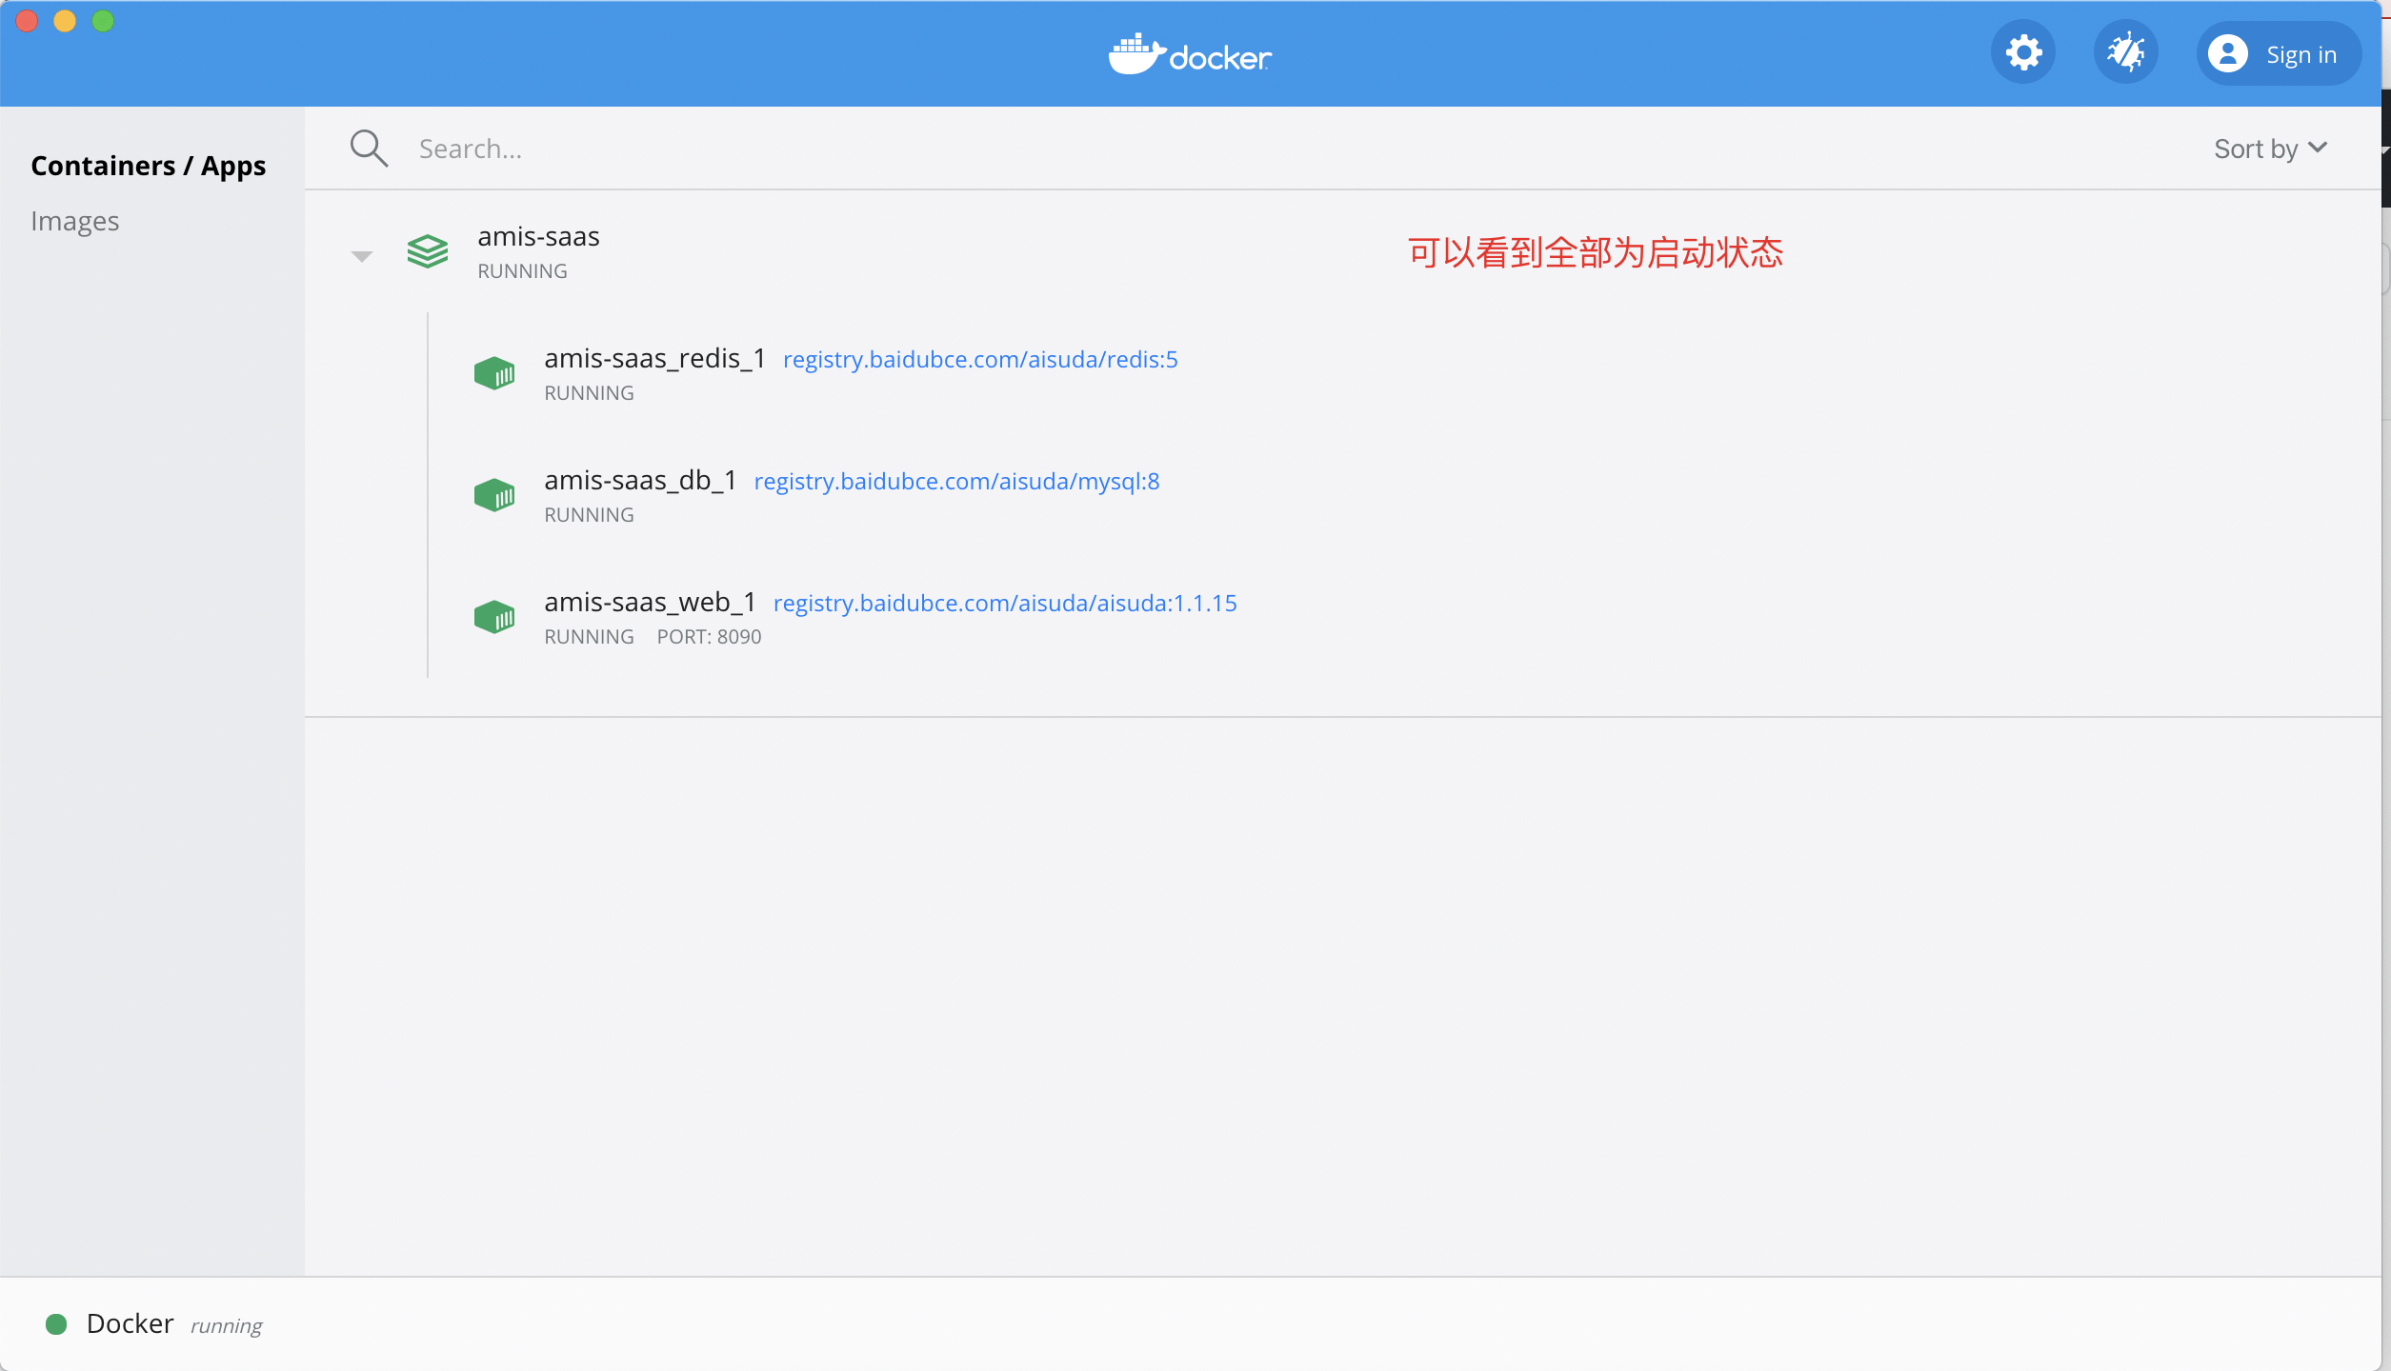
Task: Click the green Docker status indicator
Action: [56, 1324]
